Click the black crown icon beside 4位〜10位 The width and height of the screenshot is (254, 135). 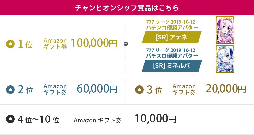10,119
